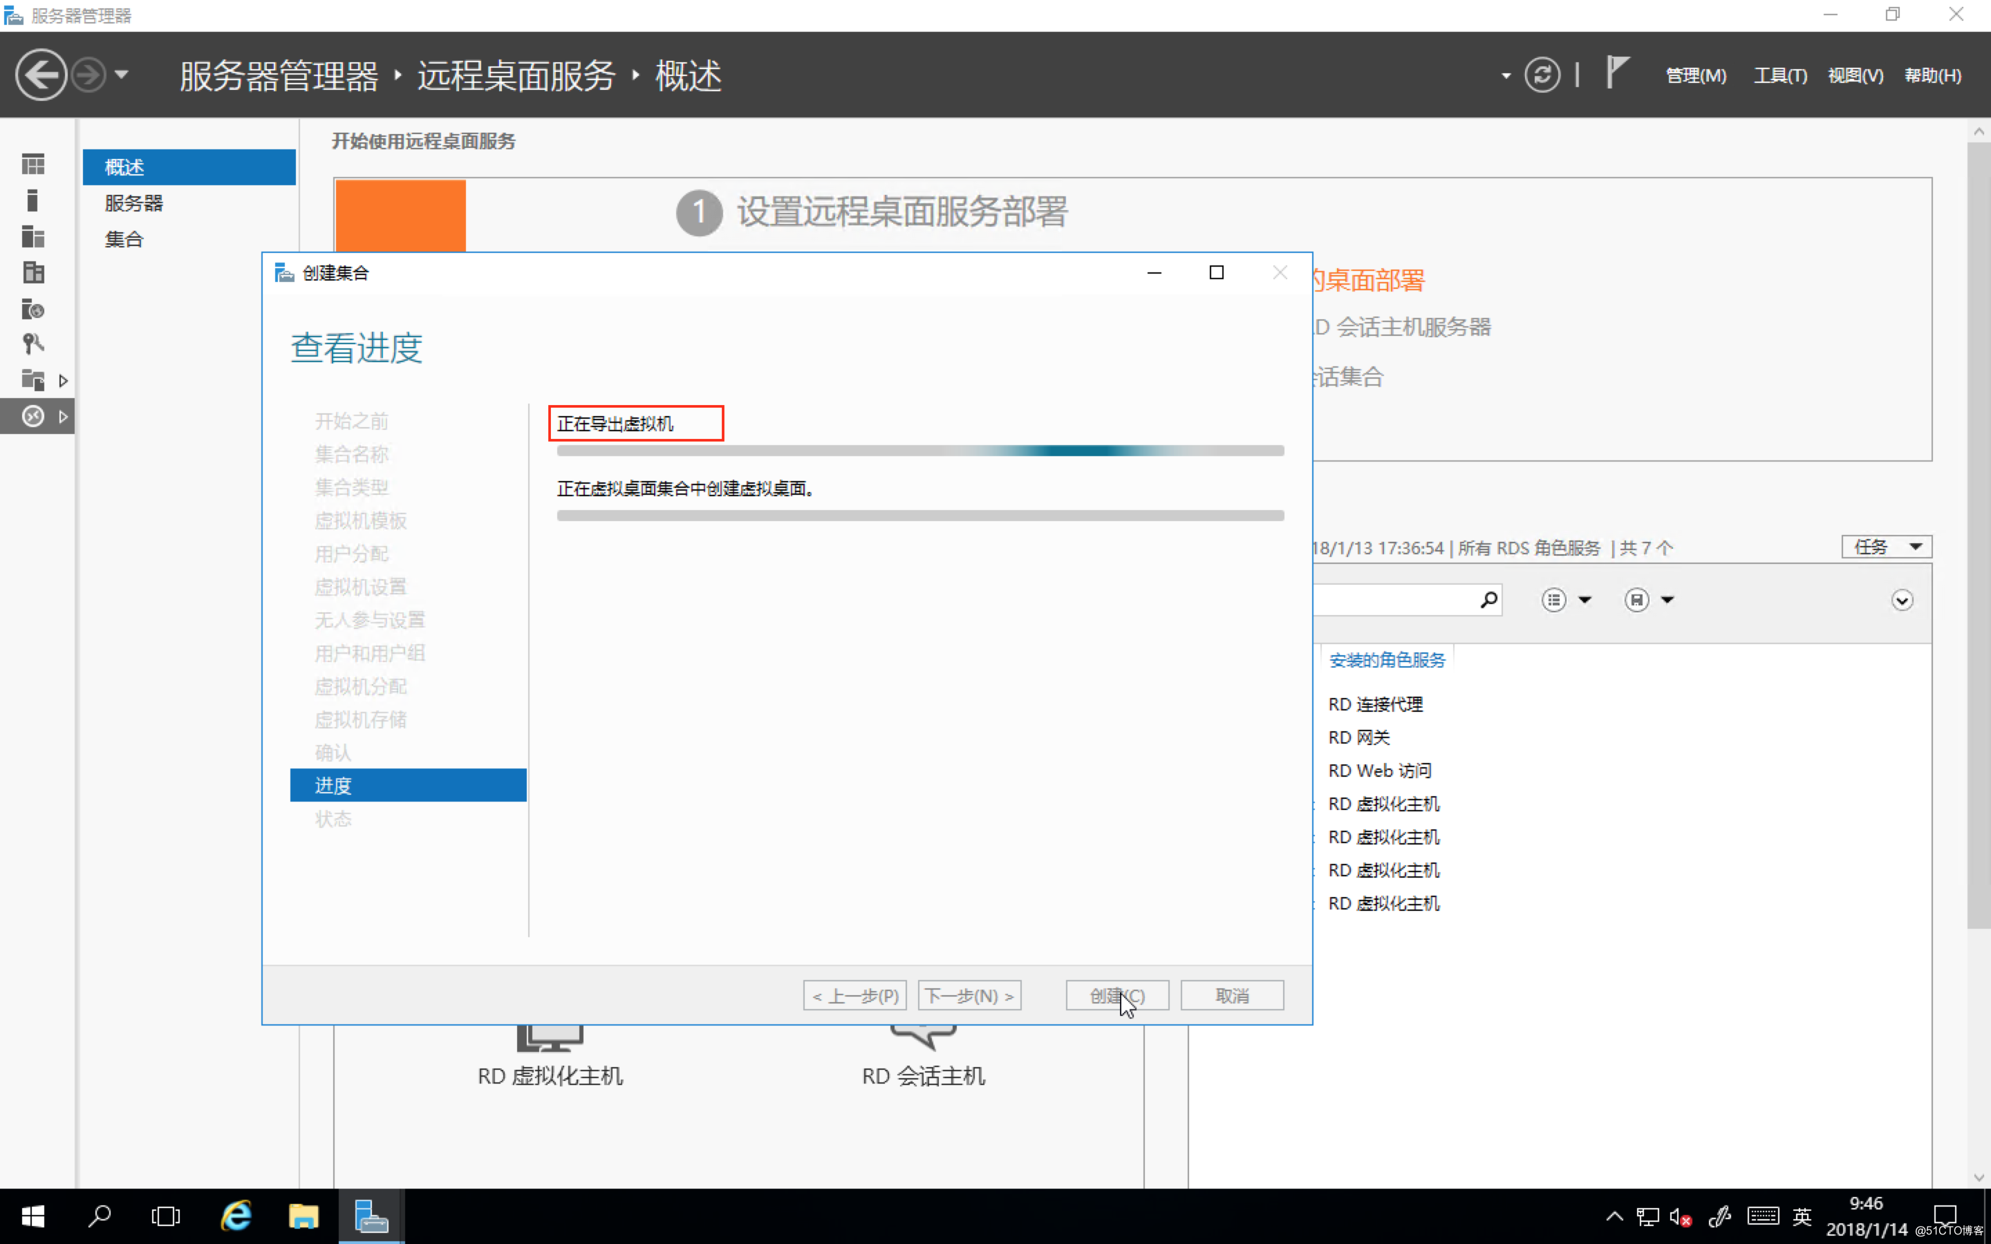The width and height of the screenshot is (1991, 1244).
Task: Launch Internet Explorer from taskbar
Action: coord(235,1216)
